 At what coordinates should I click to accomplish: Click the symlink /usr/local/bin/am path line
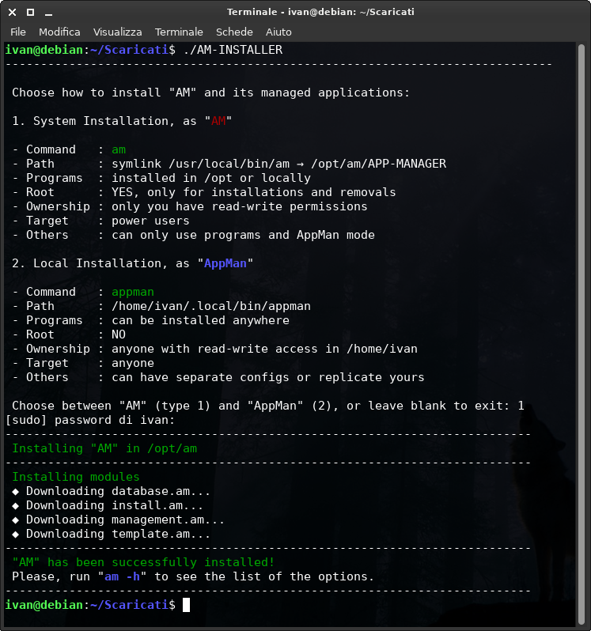[279, 164]
